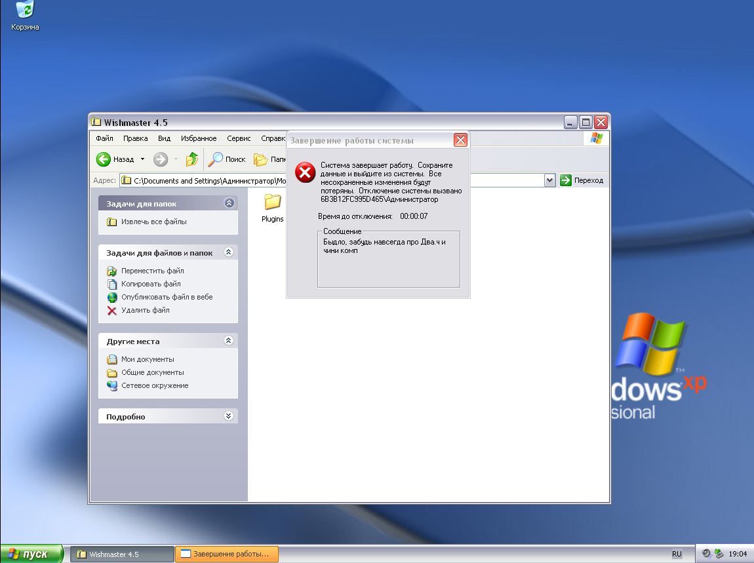Collapse the Задачи для папок panel
Image resolution: width=754 pixels, height=563 pixels.
pos(229,203)
